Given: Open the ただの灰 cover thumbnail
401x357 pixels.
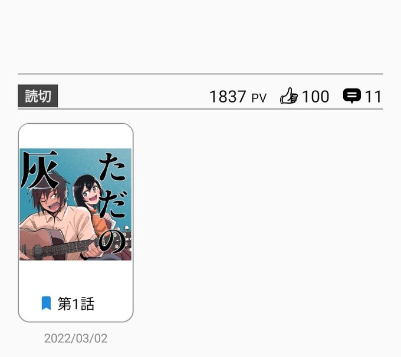Looking at the screenshot, I should [x=75, y=204].
